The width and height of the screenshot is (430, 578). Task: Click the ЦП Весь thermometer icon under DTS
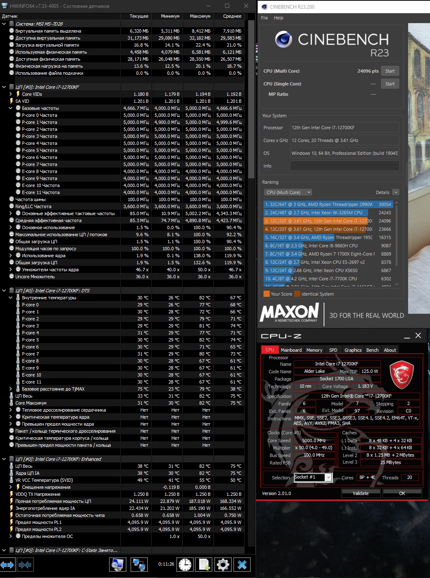pyautogui.click(x=12, y=396)
